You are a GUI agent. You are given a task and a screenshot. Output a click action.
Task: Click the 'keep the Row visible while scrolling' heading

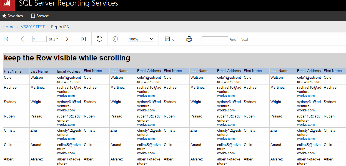tap(67, 58)
